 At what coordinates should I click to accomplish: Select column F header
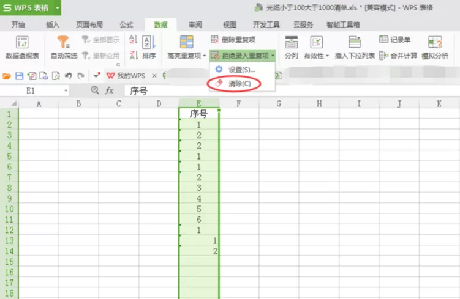(x=239, y=103)
